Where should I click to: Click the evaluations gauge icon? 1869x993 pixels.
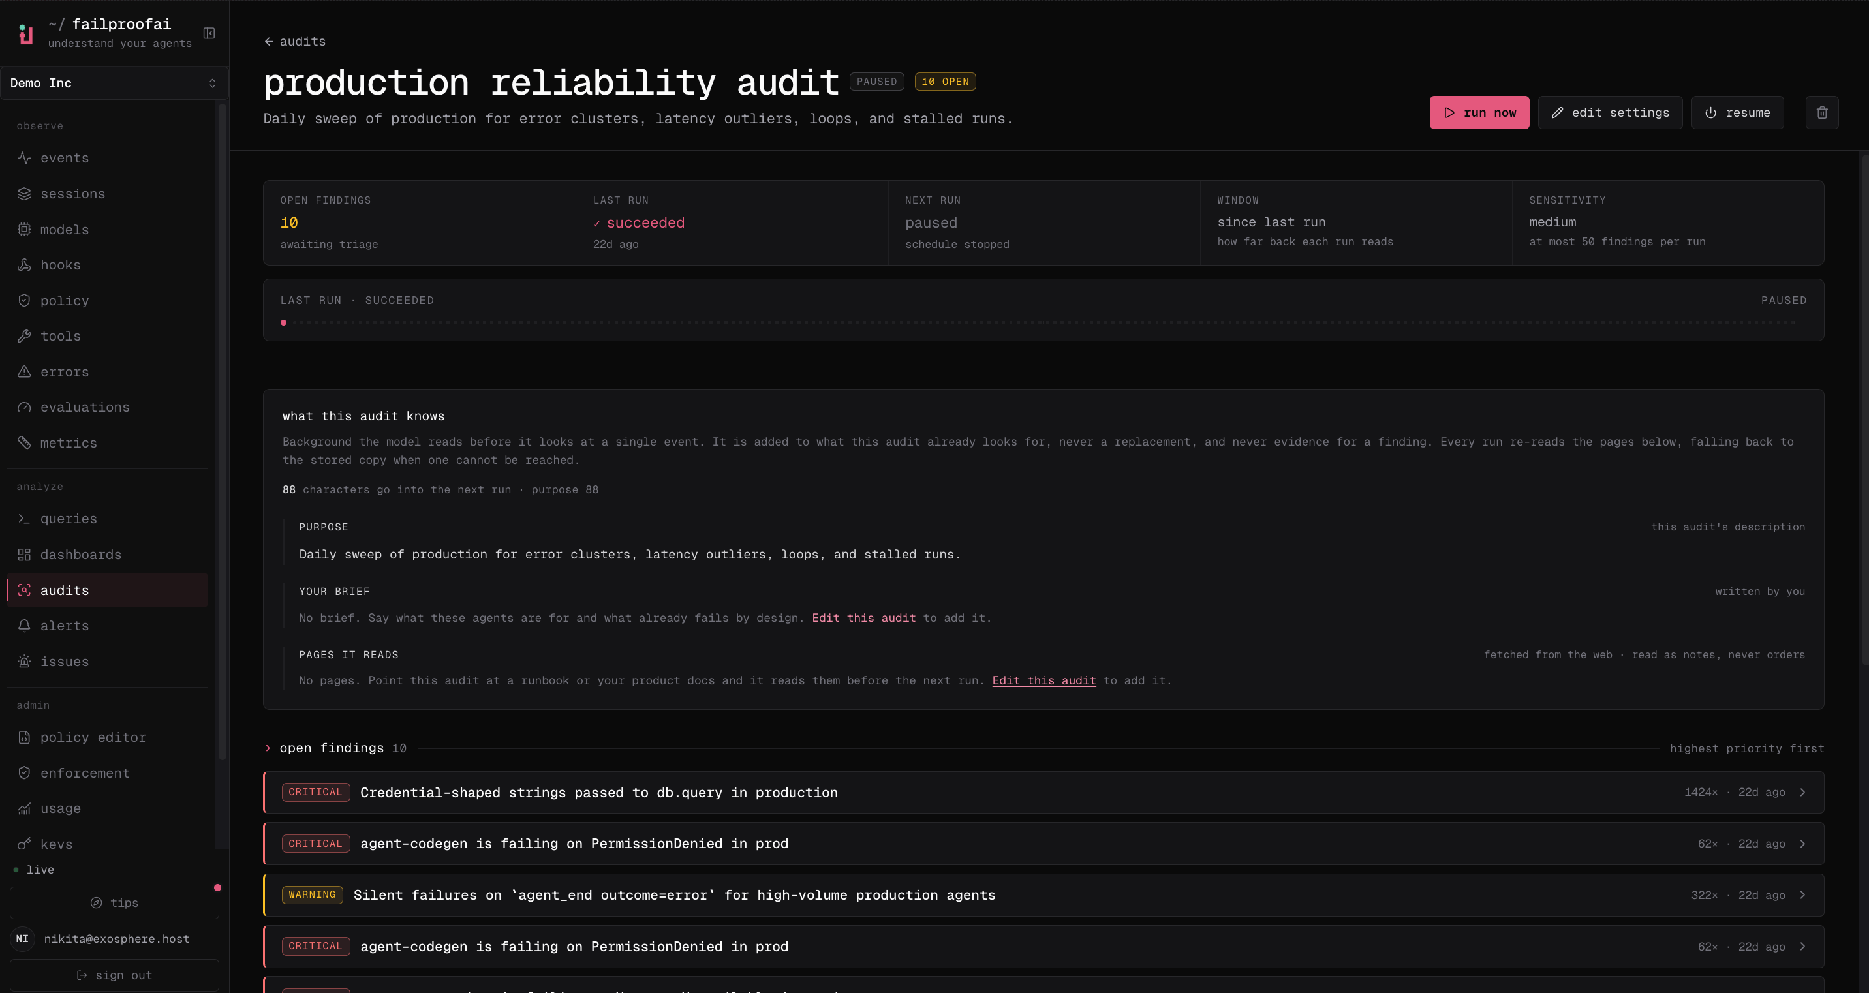(x=24, y=407)
